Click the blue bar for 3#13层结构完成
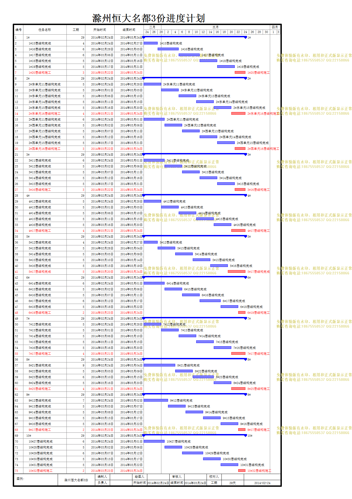The height and width of the screenshot is (499, 352). [x=191, y=172]
